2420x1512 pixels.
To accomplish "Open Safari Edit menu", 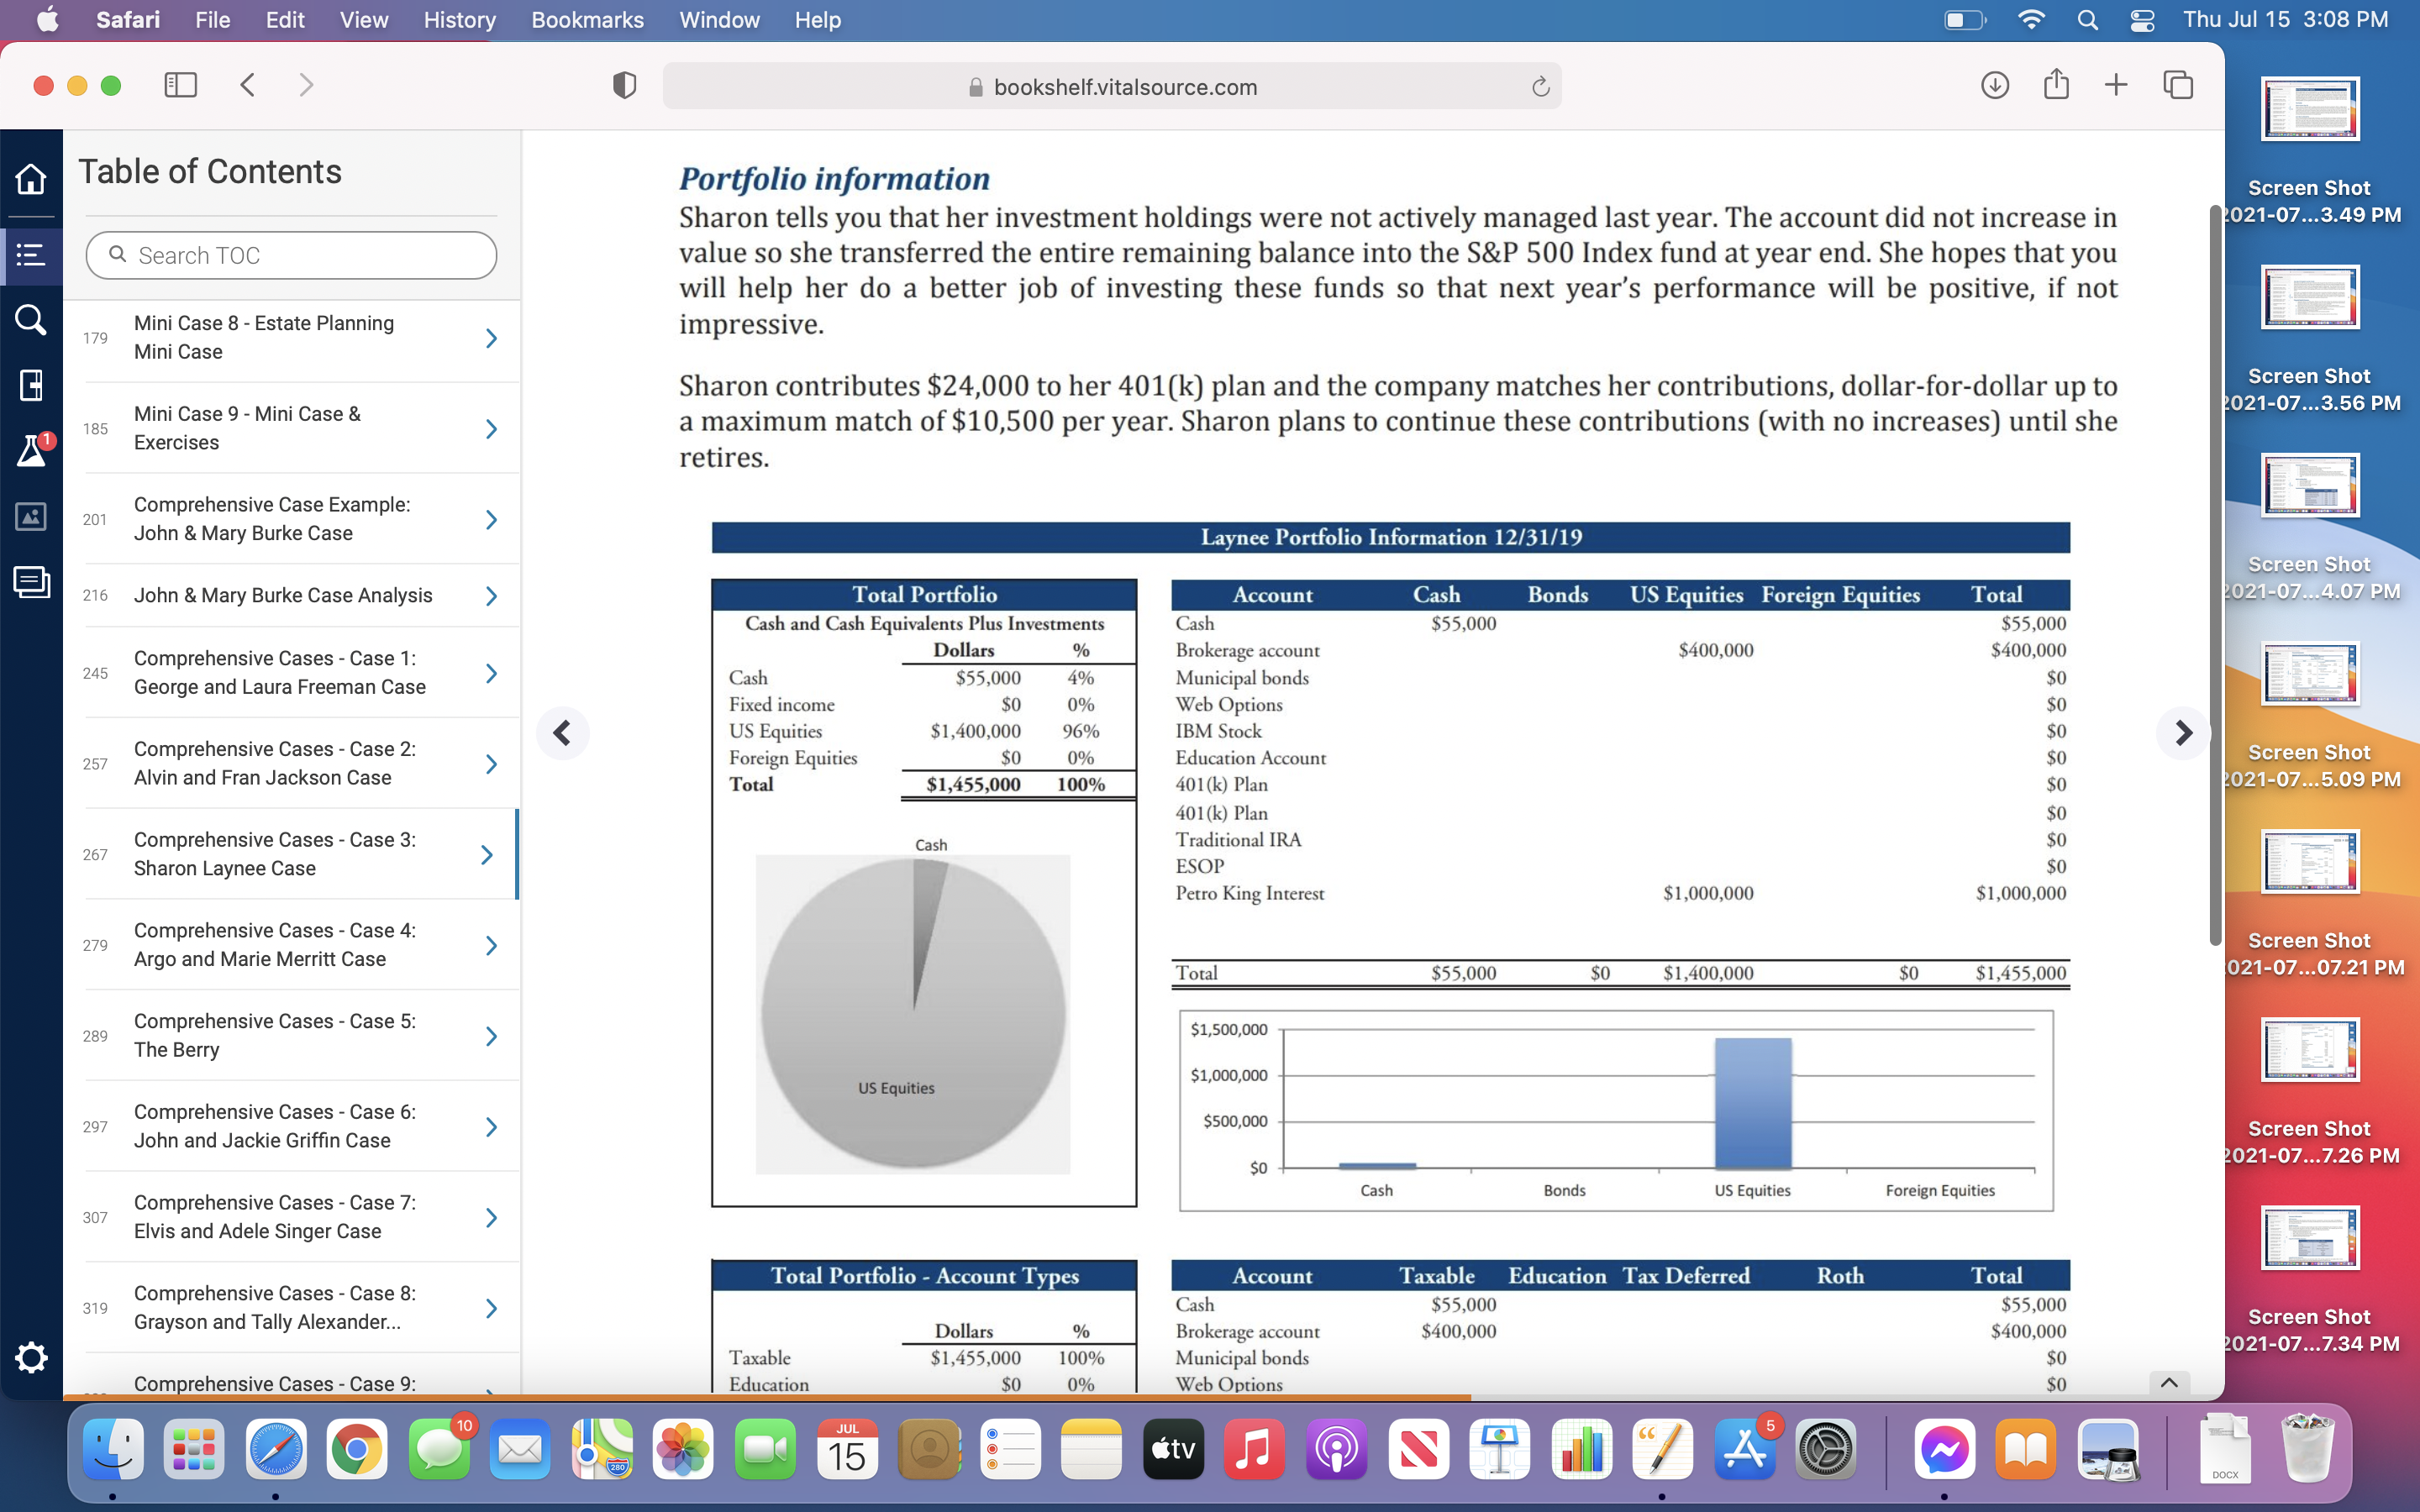I will 284,20.
